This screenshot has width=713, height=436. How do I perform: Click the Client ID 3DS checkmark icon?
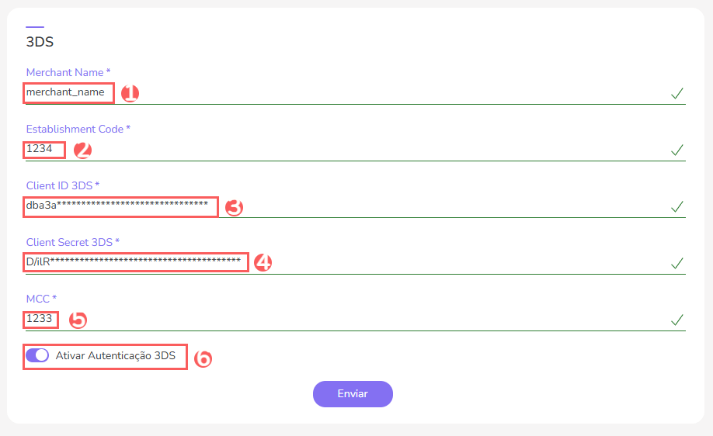677,206
